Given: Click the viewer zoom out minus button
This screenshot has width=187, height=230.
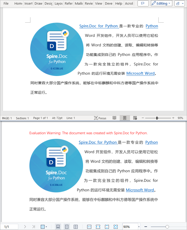Looking at the screenshot, I should pyautogui.click(x=146, y=227).
